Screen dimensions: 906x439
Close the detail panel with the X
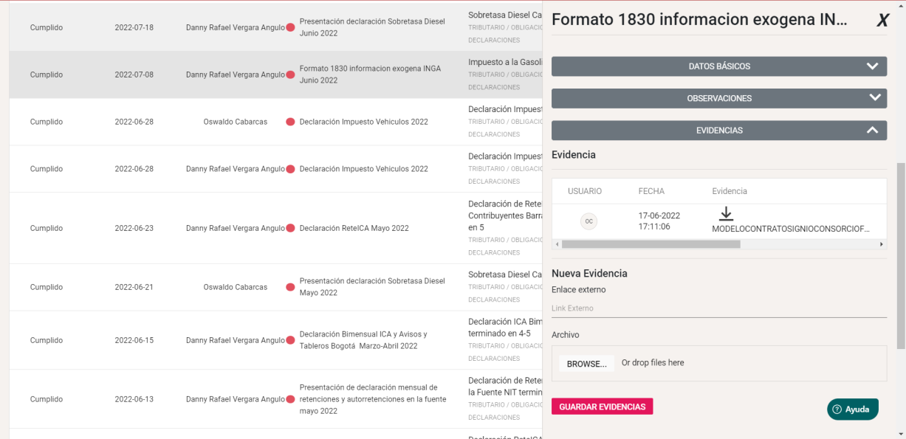coord(882,21)
